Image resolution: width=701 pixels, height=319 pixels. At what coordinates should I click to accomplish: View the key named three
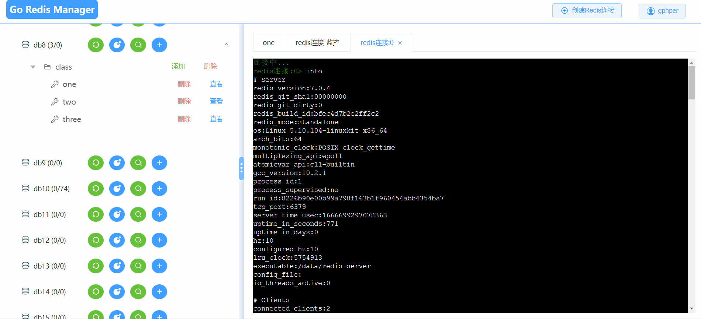[217, 119]
